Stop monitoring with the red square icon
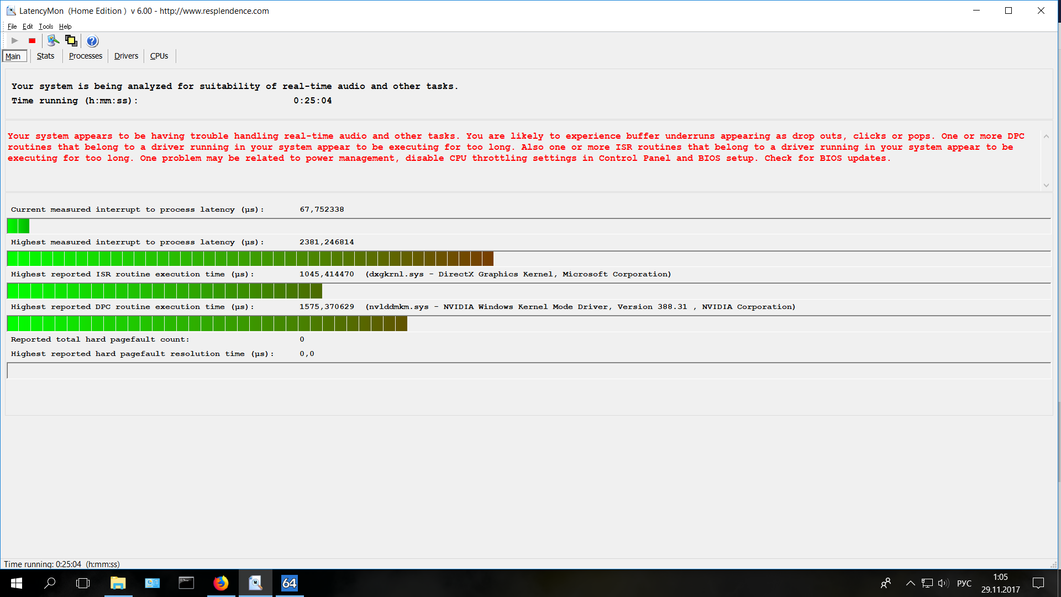Image resolution: width=1061 pixels, height=597 pixels. point(32,40)
